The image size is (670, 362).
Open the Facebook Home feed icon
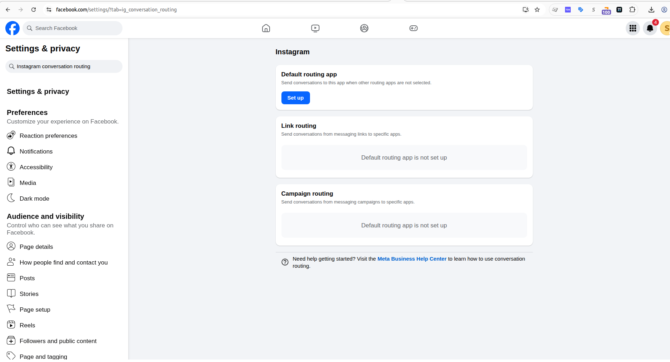[x=266, y=28]
